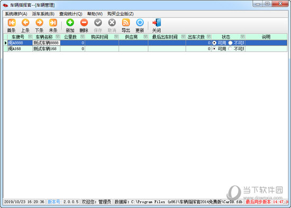Image resolution: width=291 pixels, height=208 pixels.
Task: Click the grayed 保存 save icon
Action: 98,25
